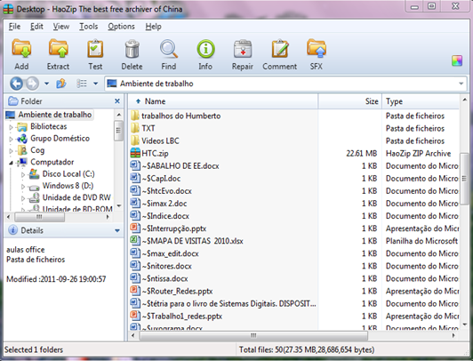Click the ~$ABALHO DE EE.docx icon

135,165
